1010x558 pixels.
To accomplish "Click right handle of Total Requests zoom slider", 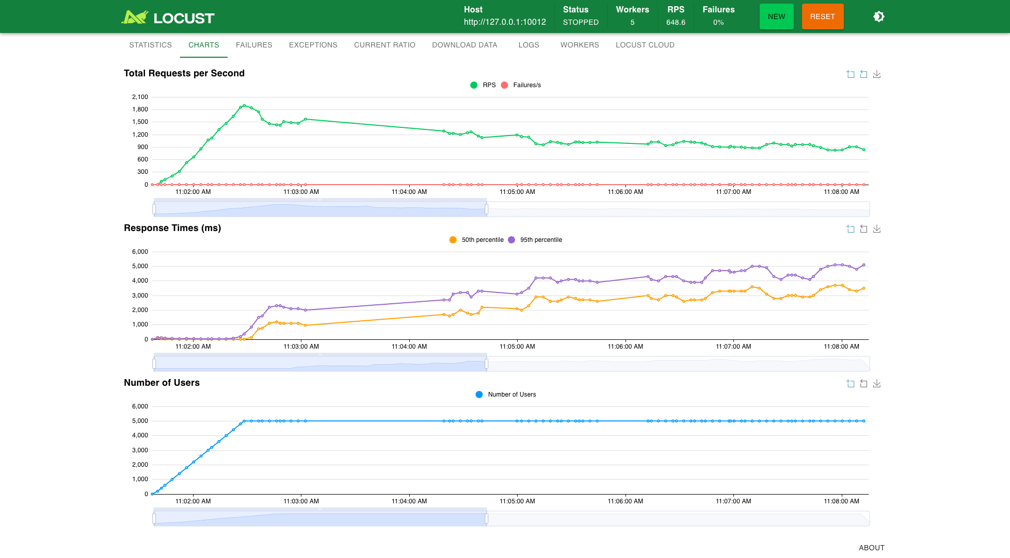I will (487, 209).
